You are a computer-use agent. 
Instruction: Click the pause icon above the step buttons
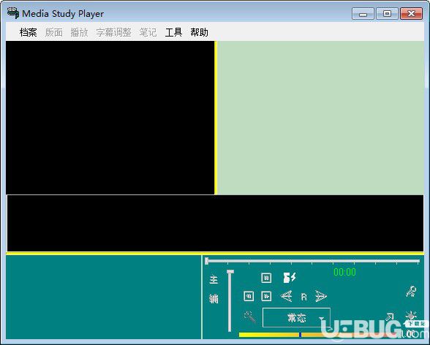pyautogui.click(x=266, y=278)
